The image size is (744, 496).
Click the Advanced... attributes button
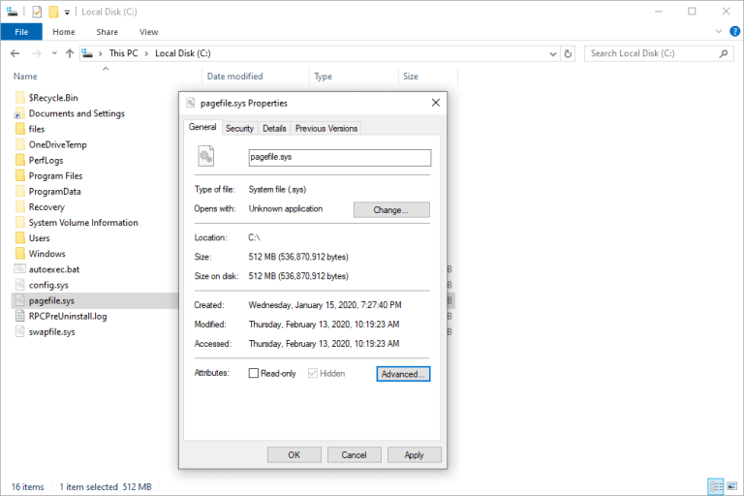[x=403, y=374]
